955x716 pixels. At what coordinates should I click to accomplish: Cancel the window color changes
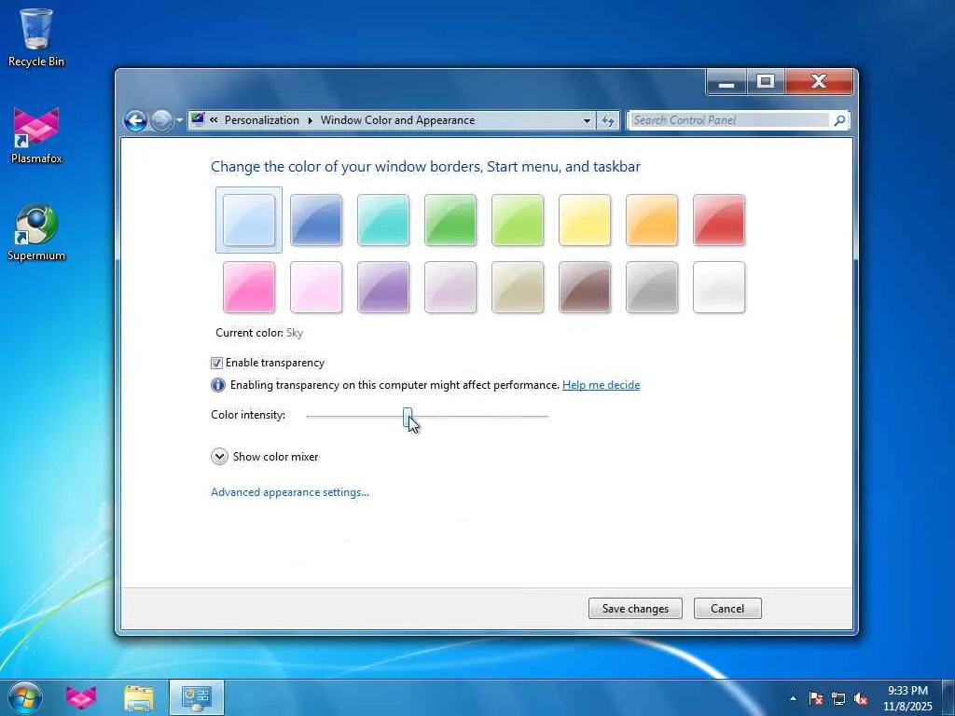pos(727,608)
